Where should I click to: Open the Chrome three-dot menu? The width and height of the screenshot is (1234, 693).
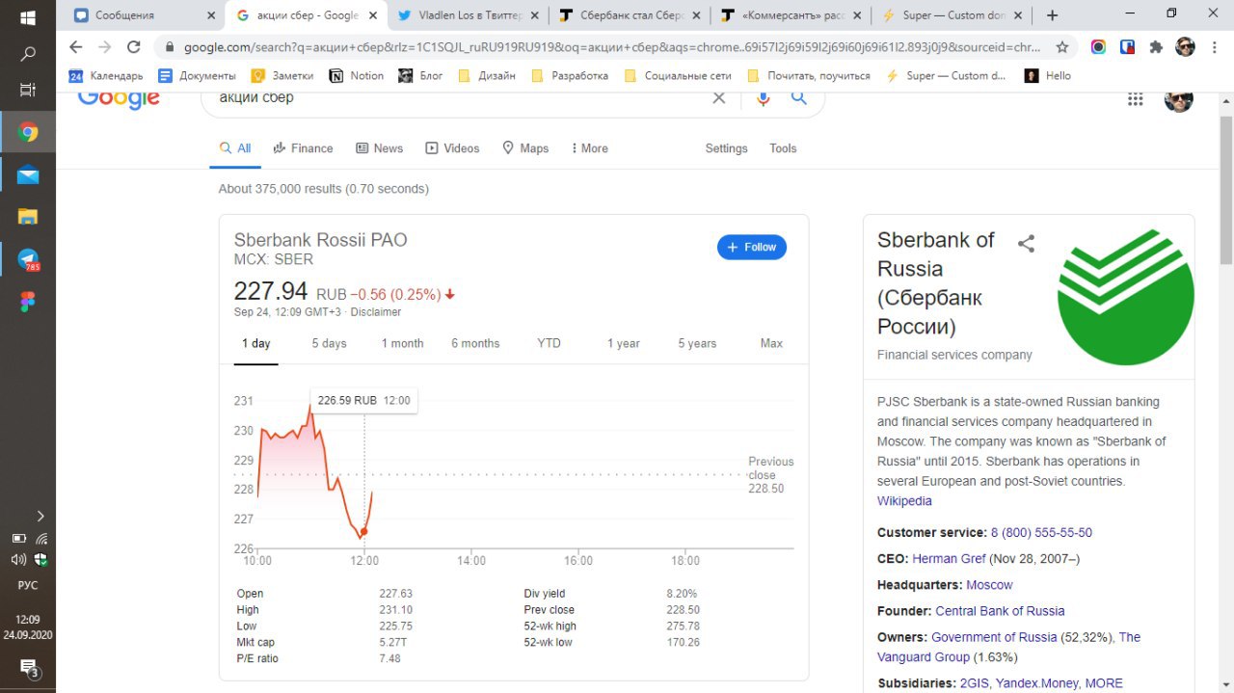1216,46
